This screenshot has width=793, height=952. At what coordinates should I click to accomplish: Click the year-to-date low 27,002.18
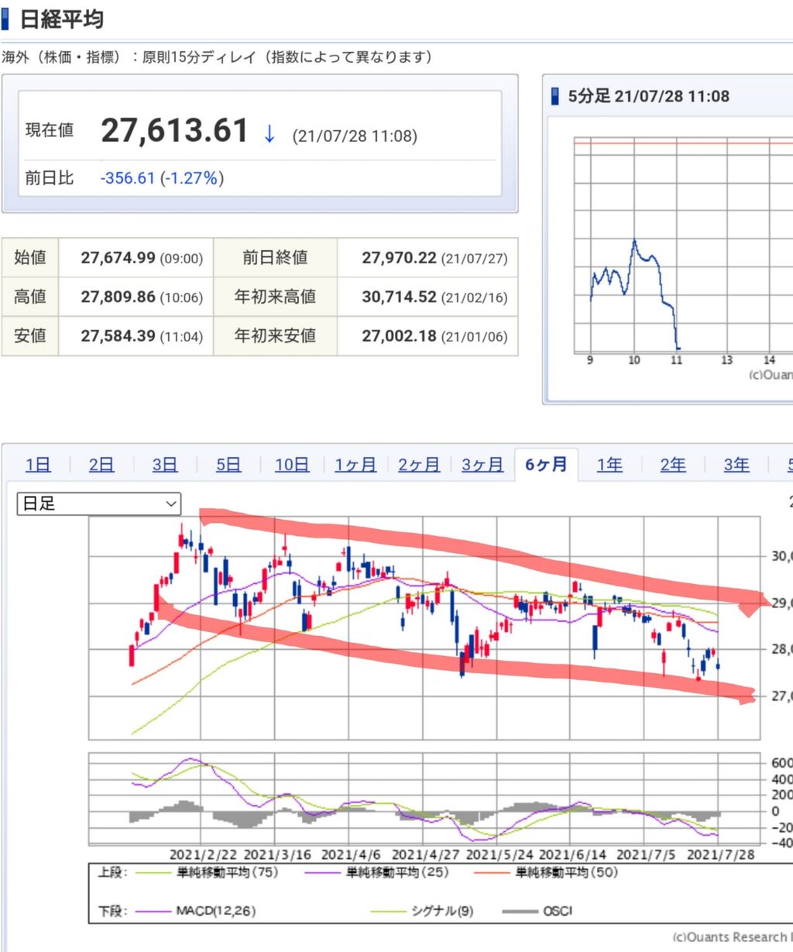pos(399,336)
